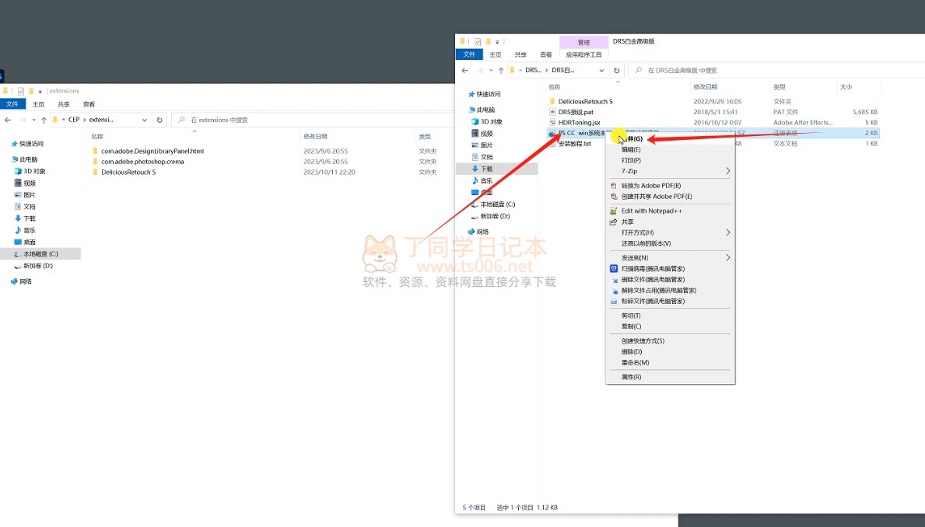Screen dimensions: 925x527
Task: Open recent locations dropdown in DR5白金高级版 window
Action: (491, 70)
